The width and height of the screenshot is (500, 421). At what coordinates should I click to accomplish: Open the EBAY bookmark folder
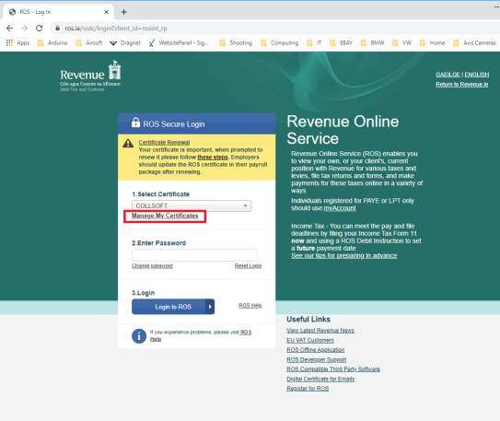pyautogui.click(x=342, y=42)
